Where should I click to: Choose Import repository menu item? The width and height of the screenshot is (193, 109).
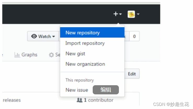click(x=85, y=43)
